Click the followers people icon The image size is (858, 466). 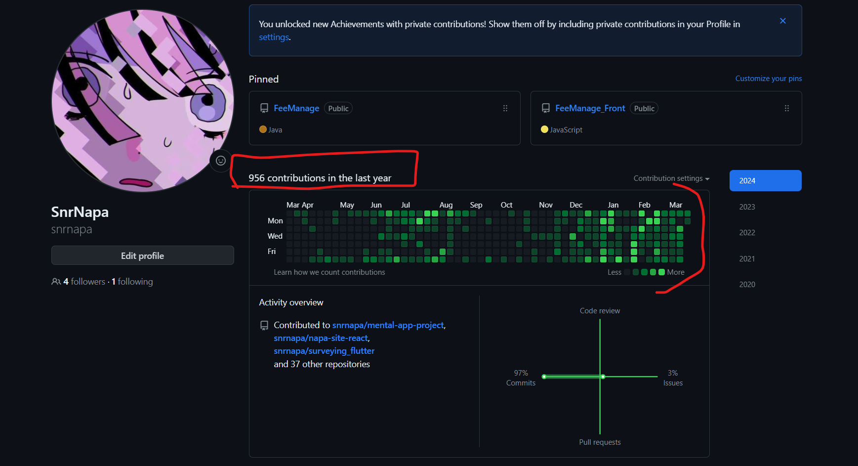click(56, 282)
